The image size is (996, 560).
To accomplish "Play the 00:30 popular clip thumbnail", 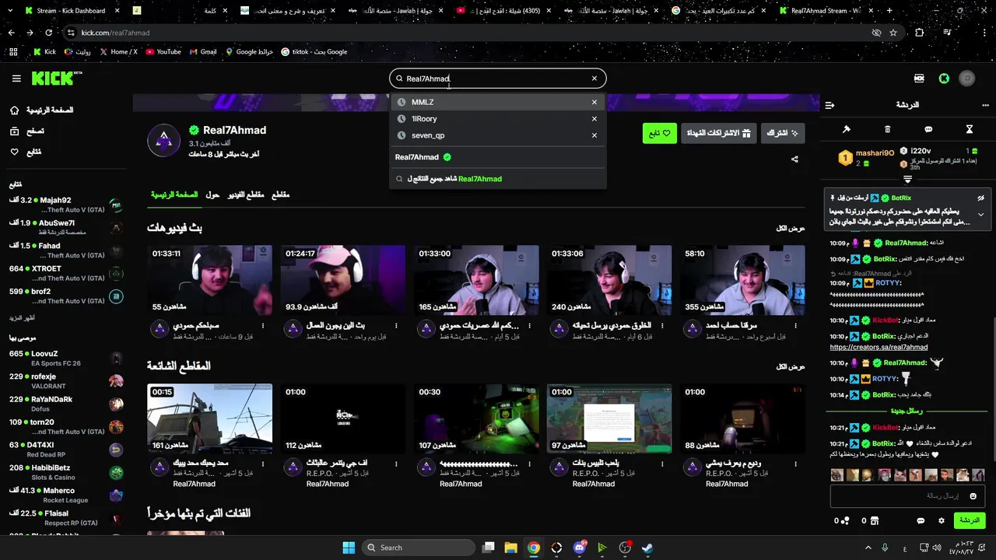I will pos(476,418).
